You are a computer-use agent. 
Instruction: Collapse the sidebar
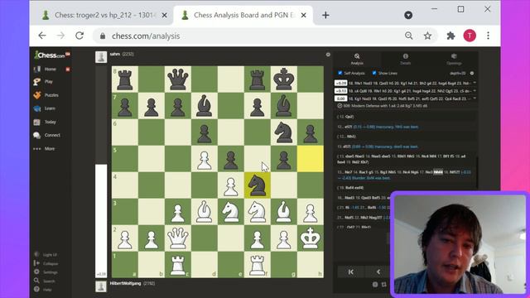[46, 263]
